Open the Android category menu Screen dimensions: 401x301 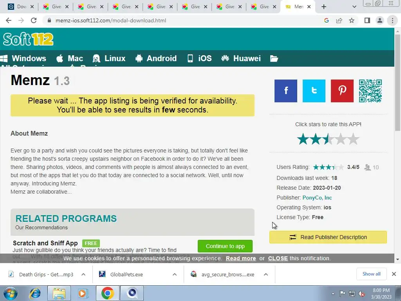(x=156, y=58)
